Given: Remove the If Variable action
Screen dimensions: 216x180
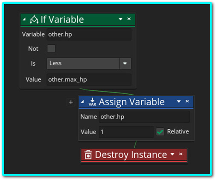Looking at the screenshot, I should [x=129, y=19].
